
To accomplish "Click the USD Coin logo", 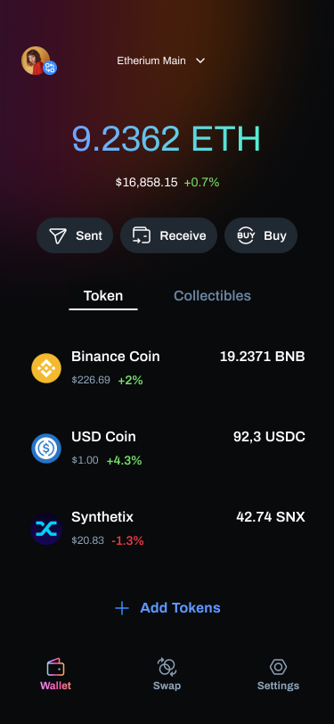I will [x=46, y=448].
